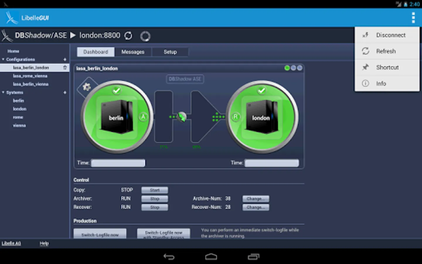Click the berlin server icon

[x=117, y=117]
